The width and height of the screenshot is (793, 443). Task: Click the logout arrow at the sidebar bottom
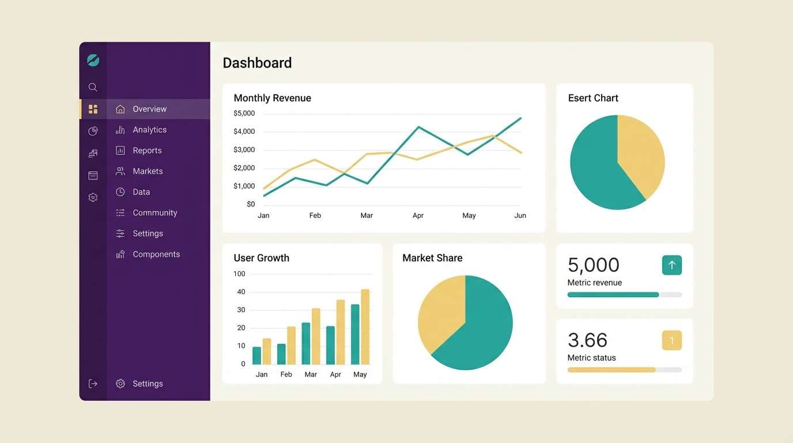(93, 383)
